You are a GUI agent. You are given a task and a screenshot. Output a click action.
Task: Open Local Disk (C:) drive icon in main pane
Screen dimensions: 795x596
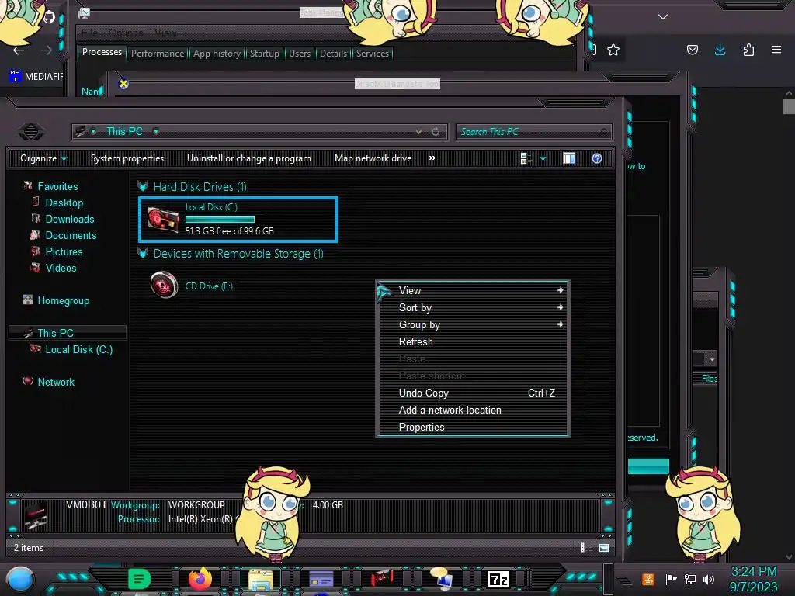click(163, 220)
